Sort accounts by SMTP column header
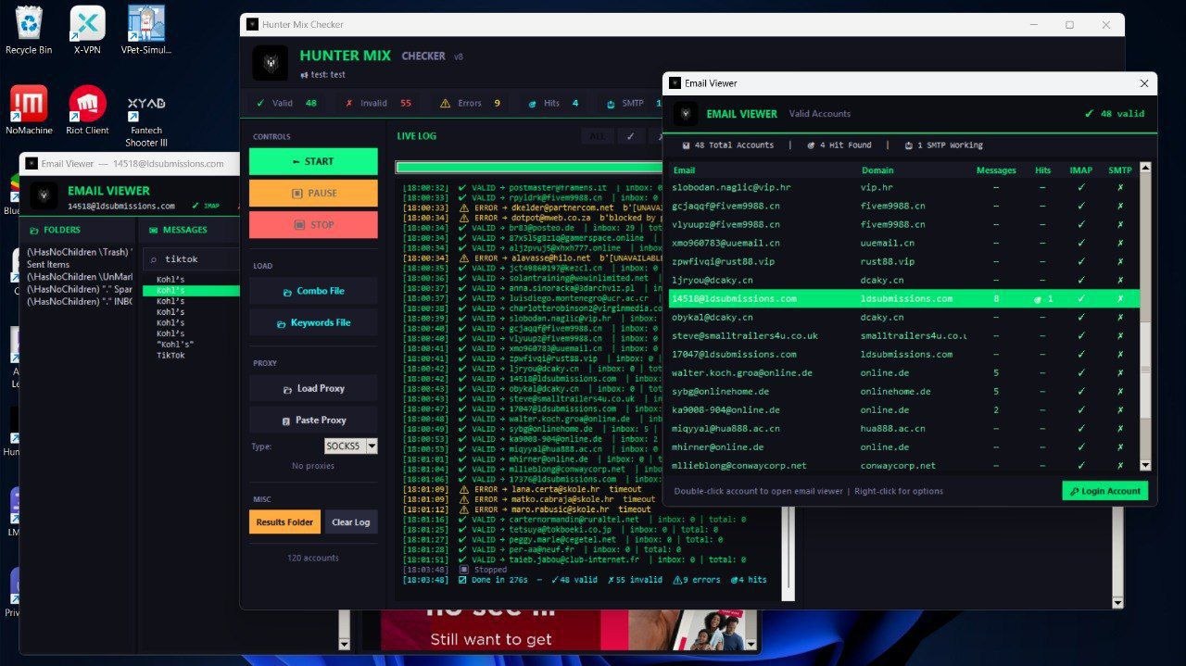This screenshot has height=666, width=1186. point(1120,170)
